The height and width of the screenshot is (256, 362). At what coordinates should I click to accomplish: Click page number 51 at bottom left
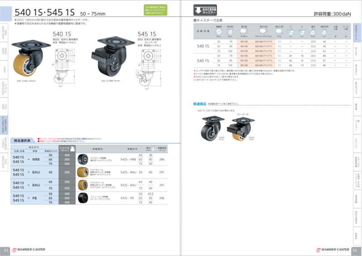(6, 250)
